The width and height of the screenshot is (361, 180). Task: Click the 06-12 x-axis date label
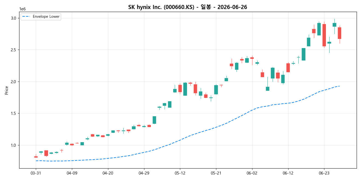[x=288, y=173]
